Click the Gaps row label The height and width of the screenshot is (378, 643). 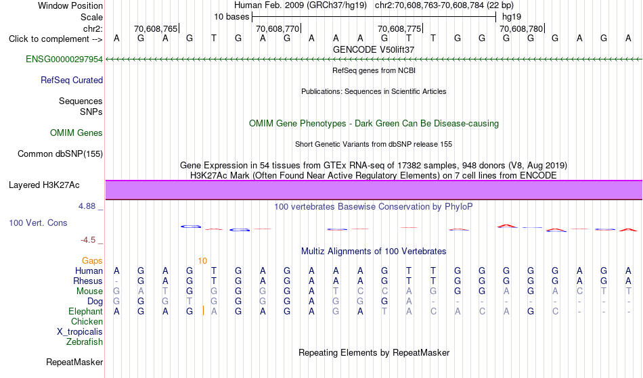92,261
